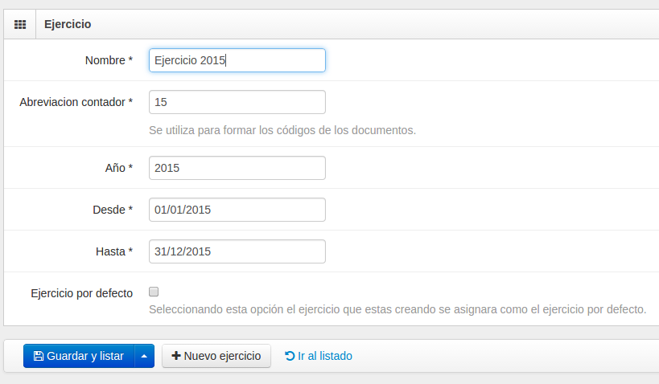This screenshot has height=384, width=659.
Task: Click the Desde field label
Action: [113, 210]
